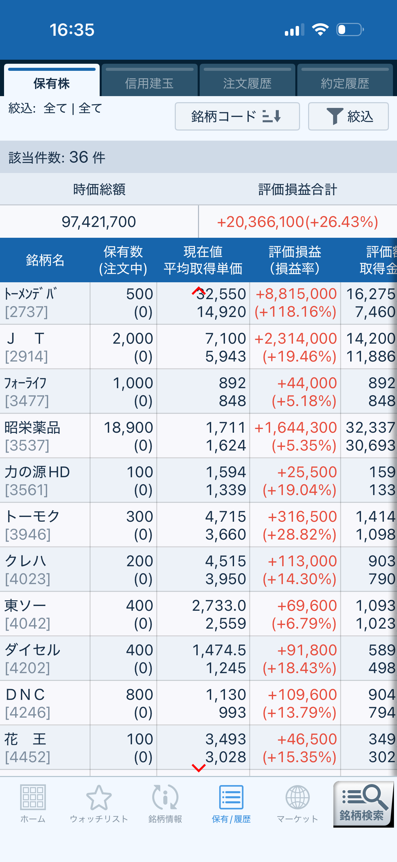Tap the filter funnel icon

[335, 116]
